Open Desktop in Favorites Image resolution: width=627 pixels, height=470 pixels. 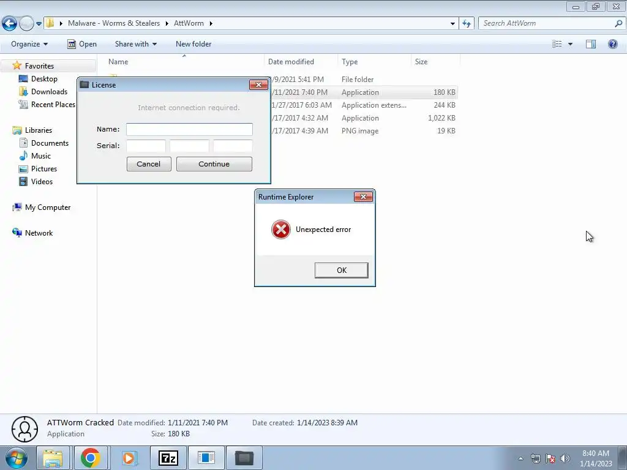44,79
